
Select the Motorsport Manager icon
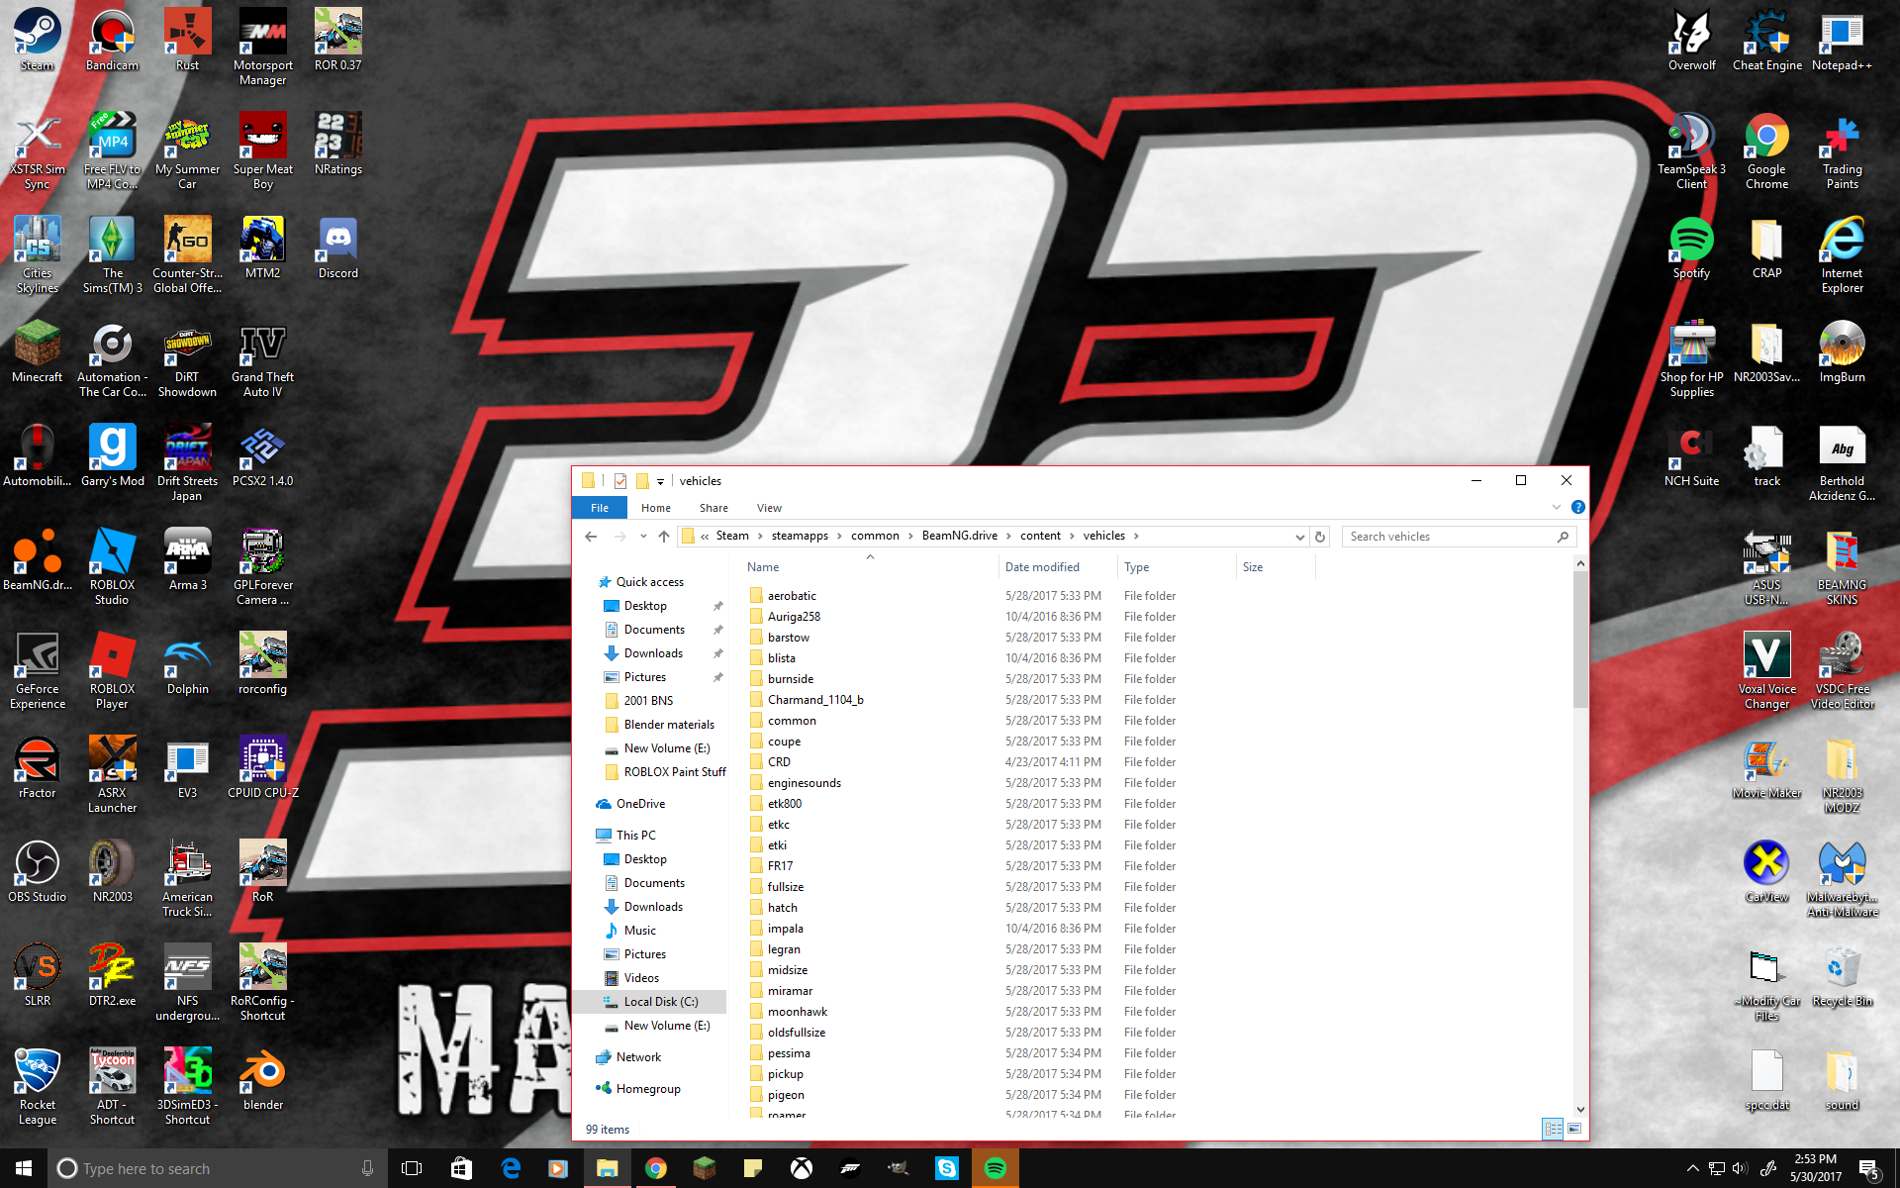262,48
